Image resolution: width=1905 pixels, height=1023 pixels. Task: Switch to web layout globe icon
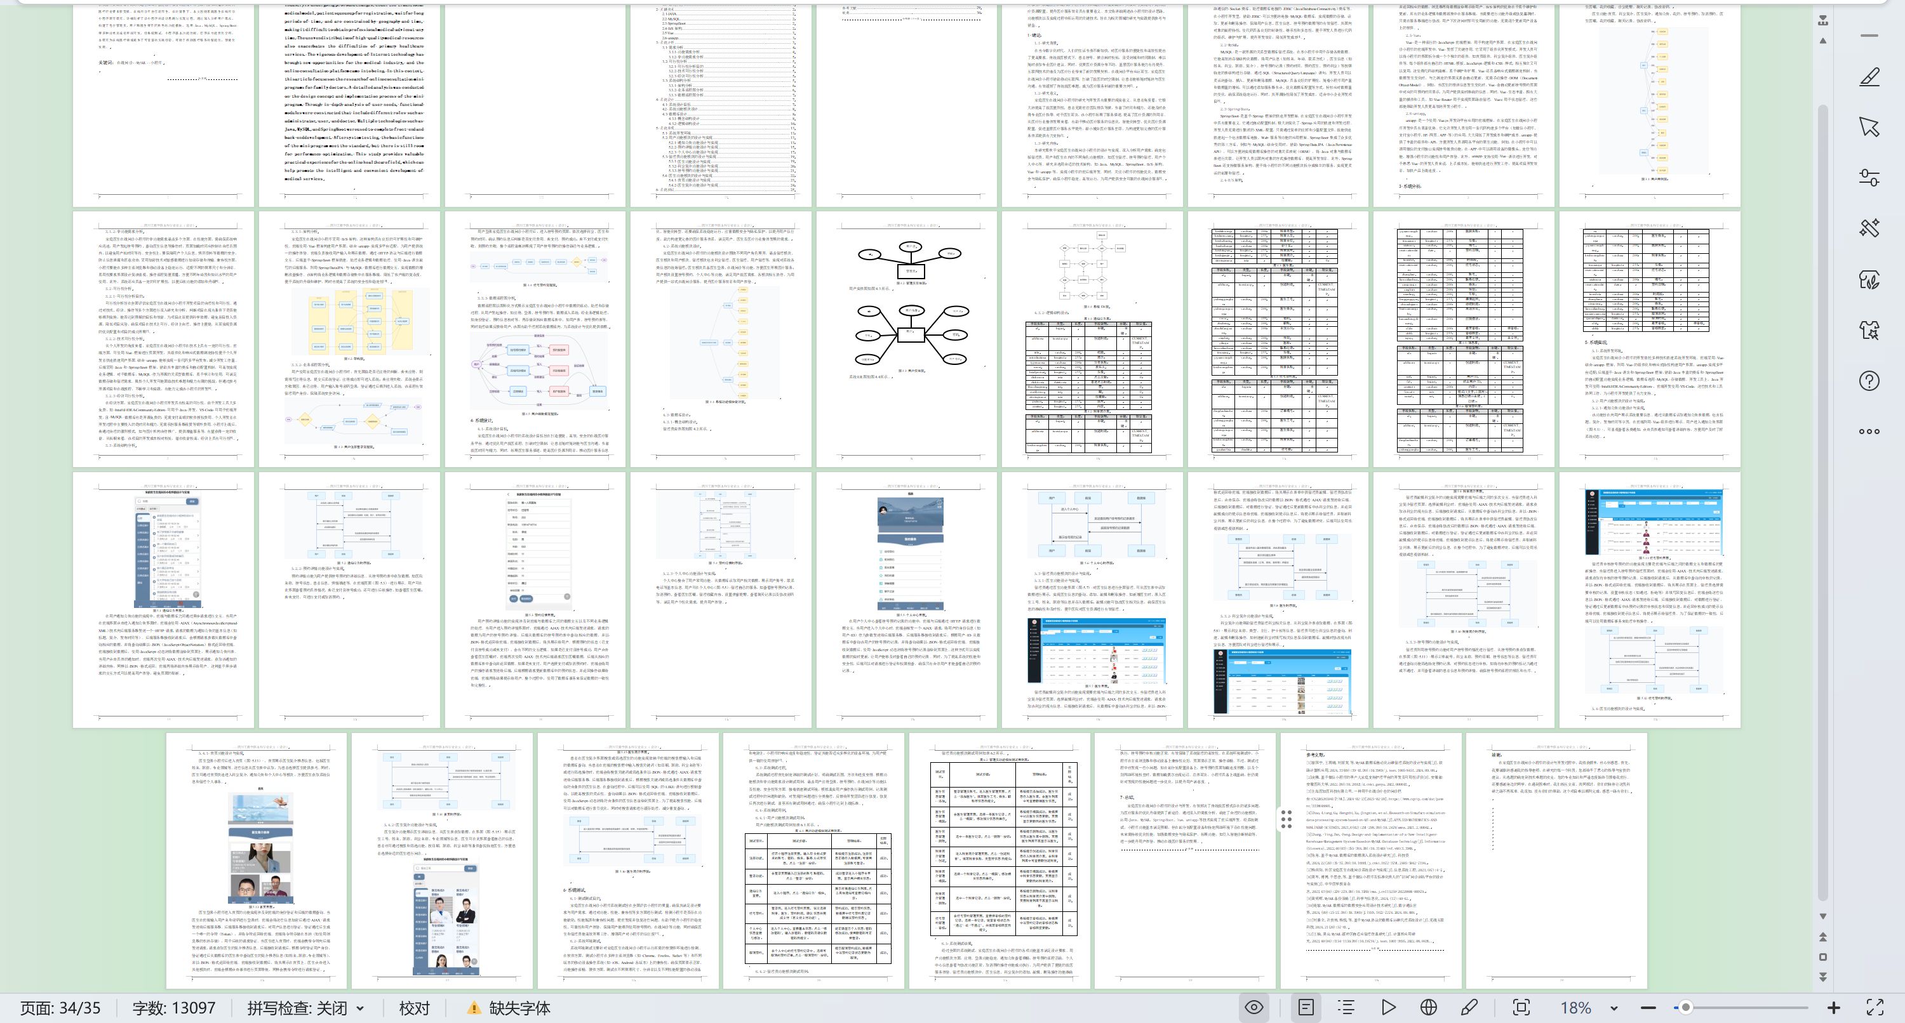(x=1429, y=1008)
